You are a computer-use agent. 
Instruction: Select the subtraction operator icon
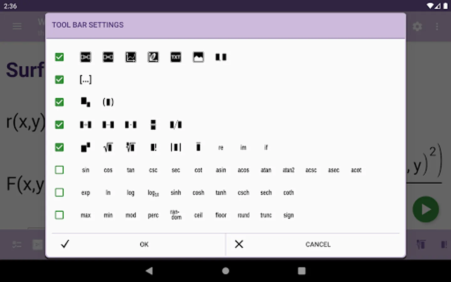108,125
